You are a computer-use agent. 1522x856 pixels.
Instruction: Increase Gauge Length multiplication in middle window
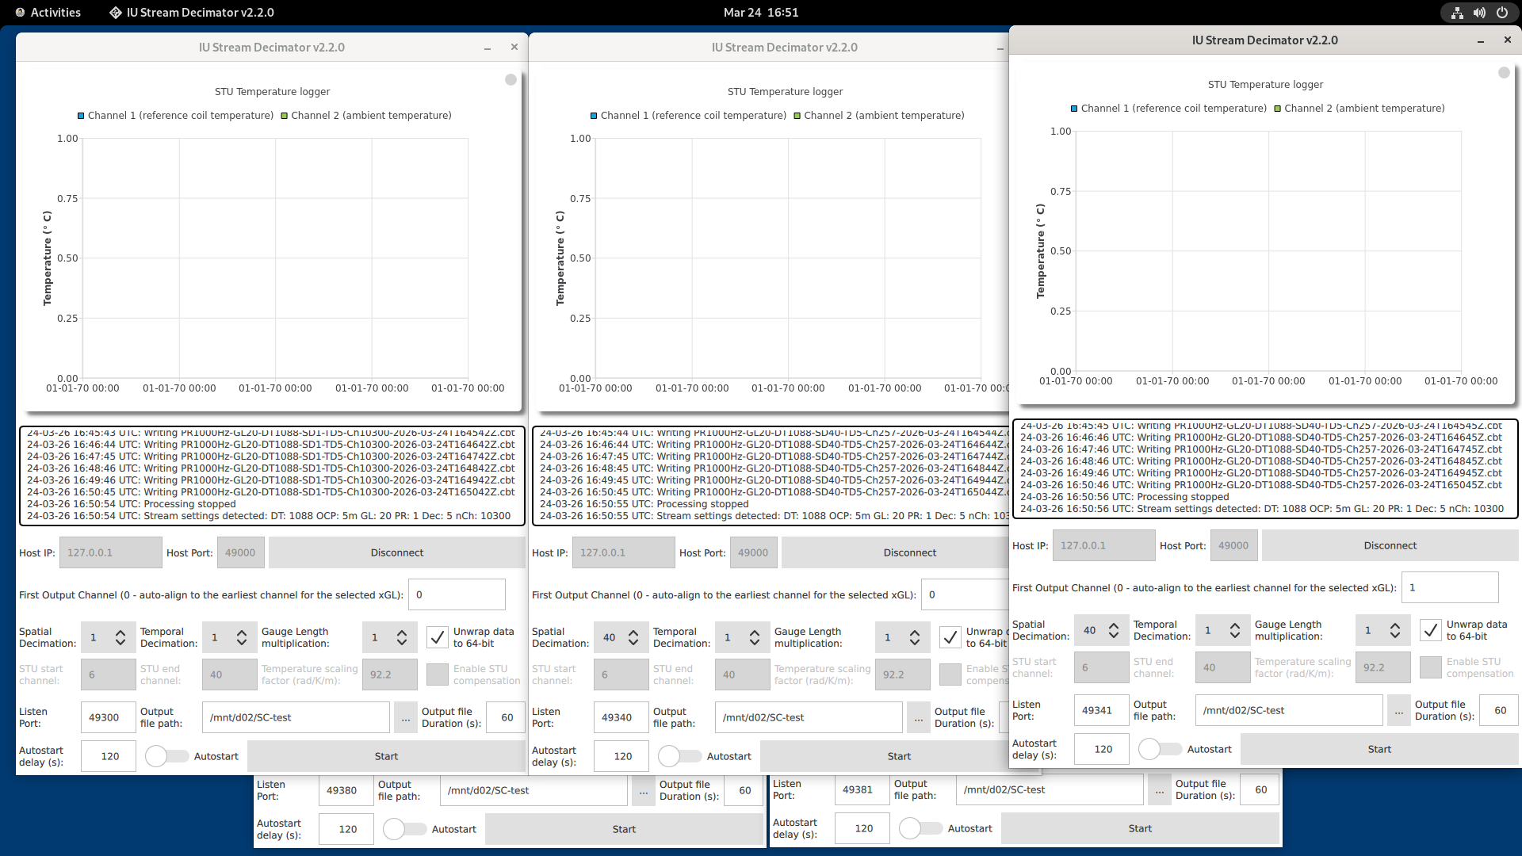(x=915, y=632)
